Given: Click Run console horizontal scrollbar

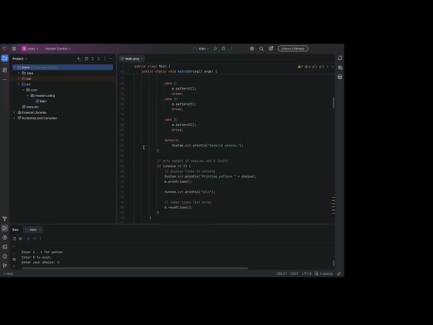Looking at the screenshot, I should tap(135, 268).
